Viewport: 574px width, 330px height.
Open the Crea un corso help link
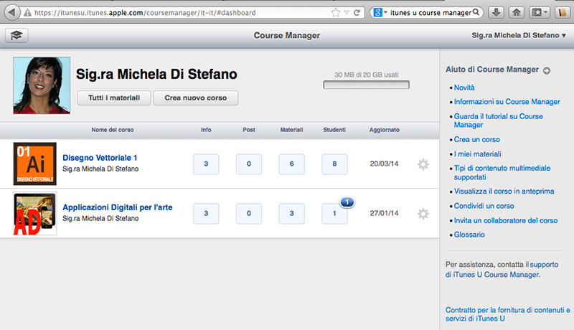tap(477, 139)
